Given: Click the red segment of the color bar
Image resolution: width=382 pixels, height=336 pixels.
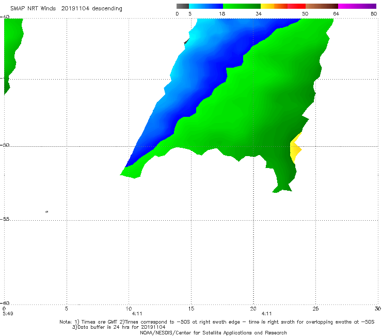Looking at the screenshot, I should pos(296,6).
